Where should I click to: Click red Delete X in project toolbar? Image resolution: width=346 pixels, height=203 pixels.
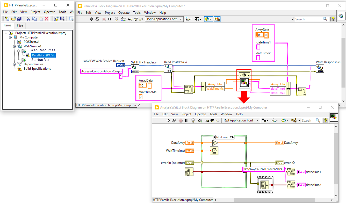tap(47, 19)
